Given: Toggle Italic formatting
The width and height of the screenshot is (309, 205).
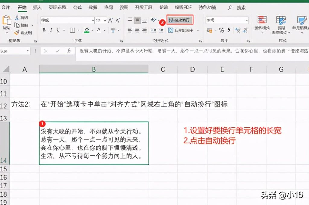Looking at the screenshot, I should pos(51,30).
